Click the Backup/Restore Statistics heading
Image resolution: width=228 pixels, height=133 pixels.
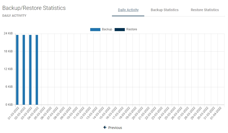click(34, 8)
